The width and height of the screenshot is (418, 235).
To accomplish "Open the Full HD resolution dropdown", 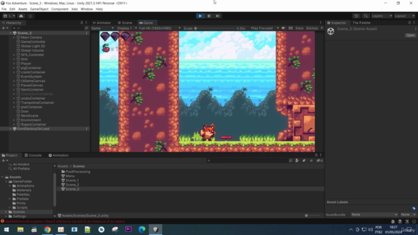I will click(x=159, y=28).
